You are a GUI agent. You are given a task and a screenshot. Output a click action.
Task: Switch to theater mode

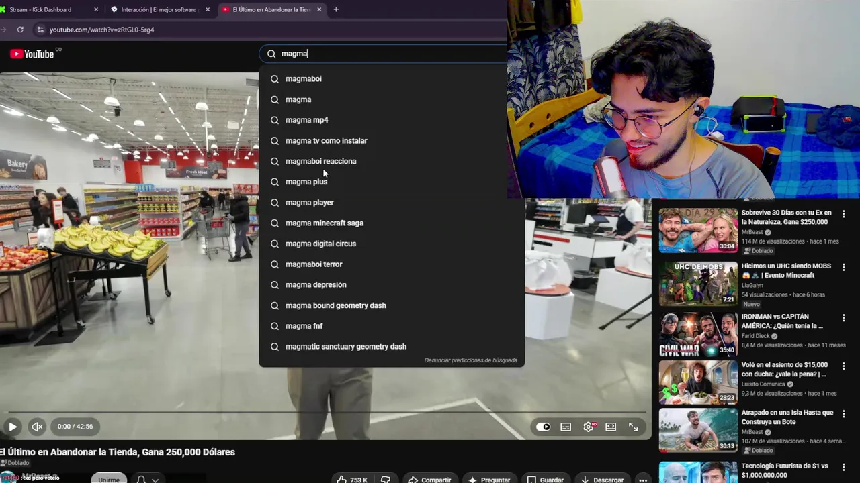pyautogui.click(x=611, y=427)
